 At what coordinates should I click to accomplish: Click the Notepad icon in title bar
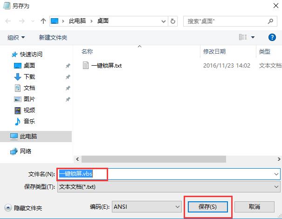(7, 6)
